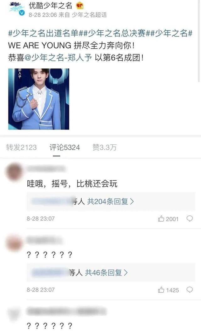Image resolution: width=201 pixels, height=331 pixels.
Task: Switch to 赞3.3万 tab
Action: pyautogui.click(x=105, y=147)
